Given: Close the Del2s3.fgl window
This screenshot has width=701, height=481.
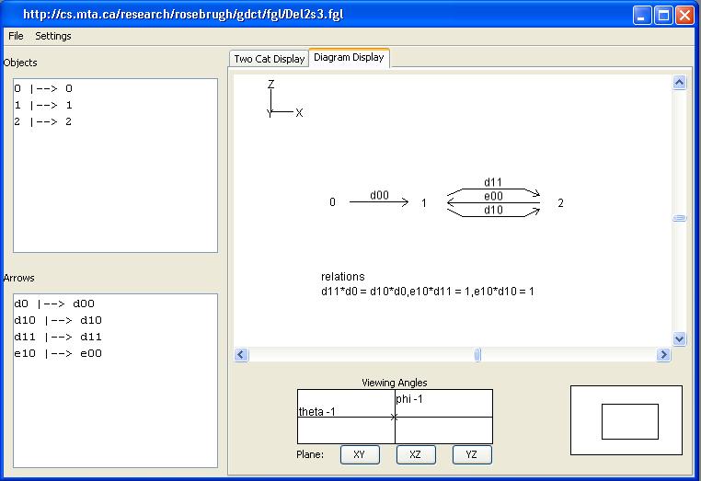Looking at the screenshot, I should click(684, 16).
